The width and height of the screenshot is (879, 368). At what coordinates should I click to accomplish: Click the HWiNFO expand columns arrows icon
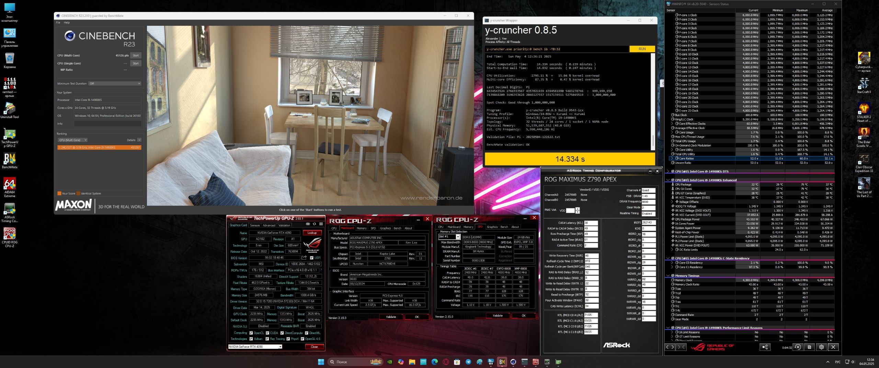pos(670,347)
